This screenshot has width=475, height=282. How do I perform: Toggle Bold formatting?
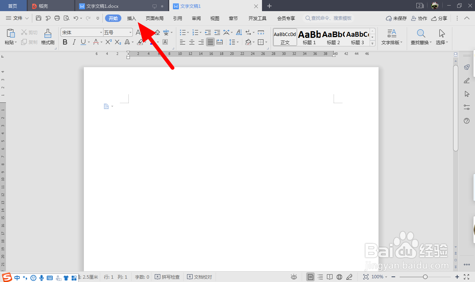[x=65, y=42]
